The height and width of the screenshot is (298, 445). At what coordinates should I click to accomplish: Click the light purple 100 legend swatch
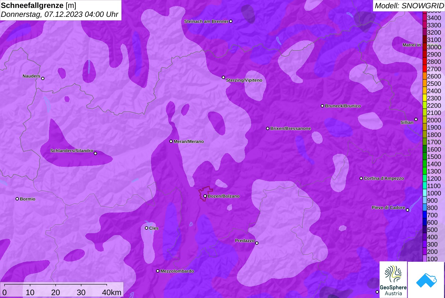(424, 259)
